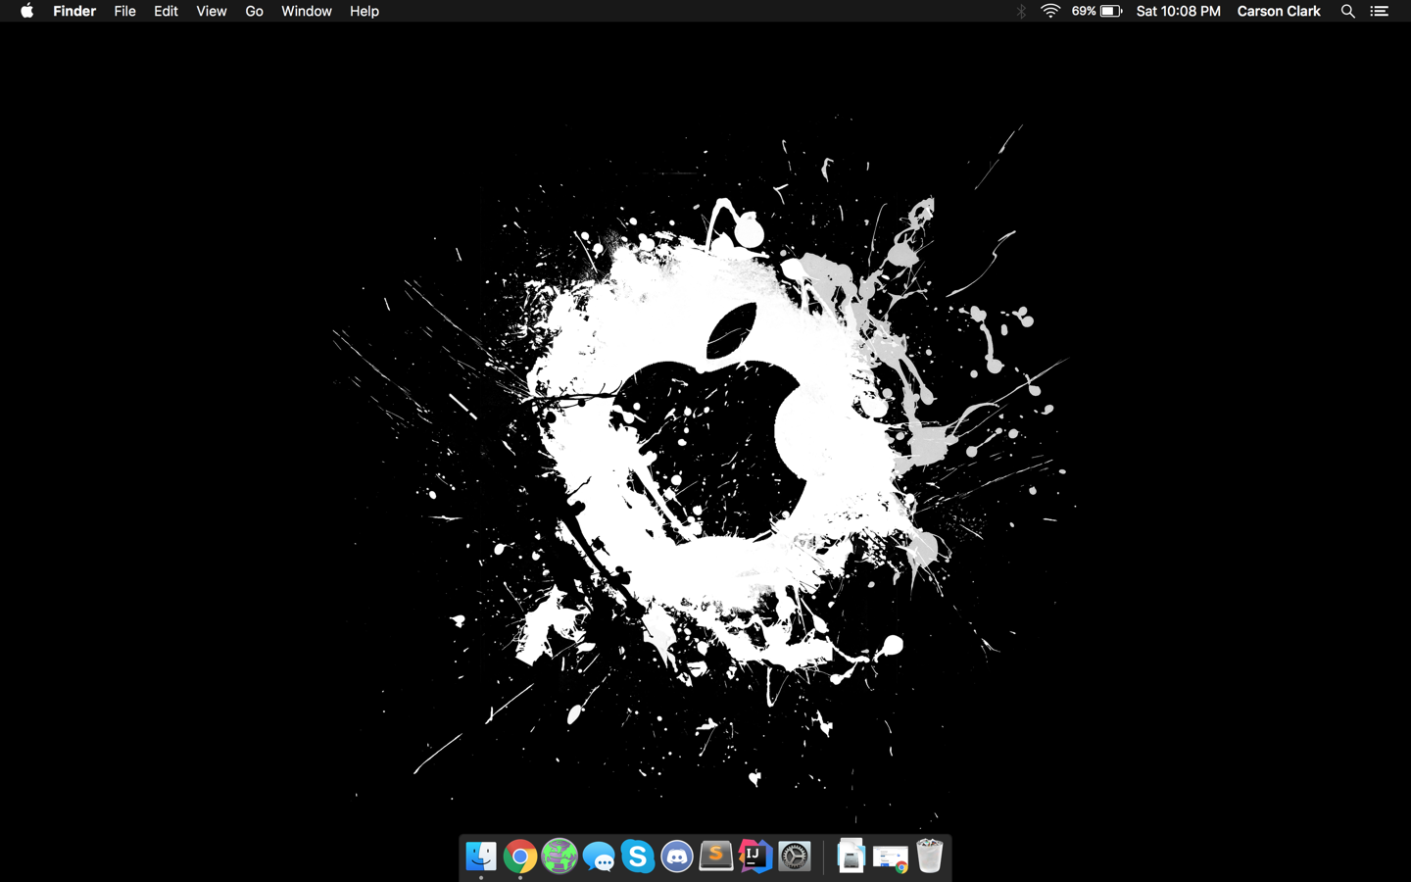
Task: Launch Sublime Text from the Dock
Action: tap(716, 857)
